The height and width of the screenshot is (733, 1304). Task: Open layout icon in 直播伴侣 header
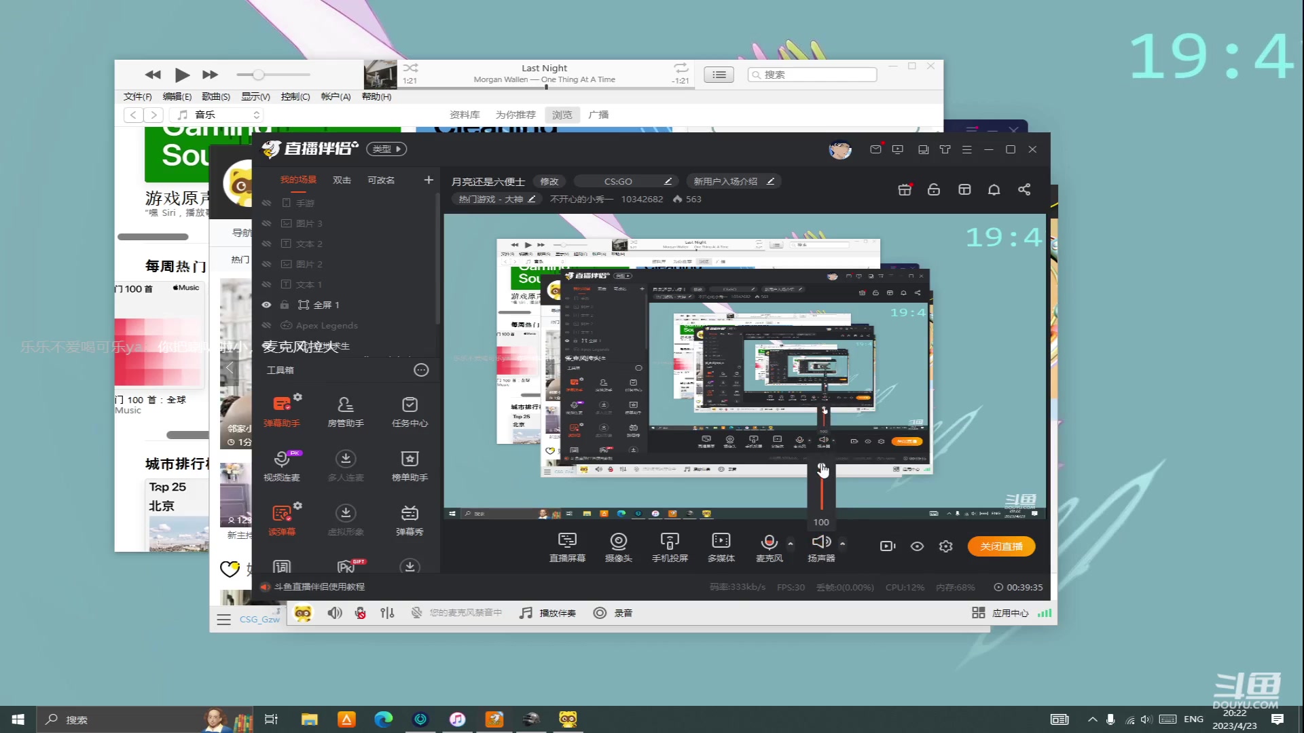[x=964, y=189]
